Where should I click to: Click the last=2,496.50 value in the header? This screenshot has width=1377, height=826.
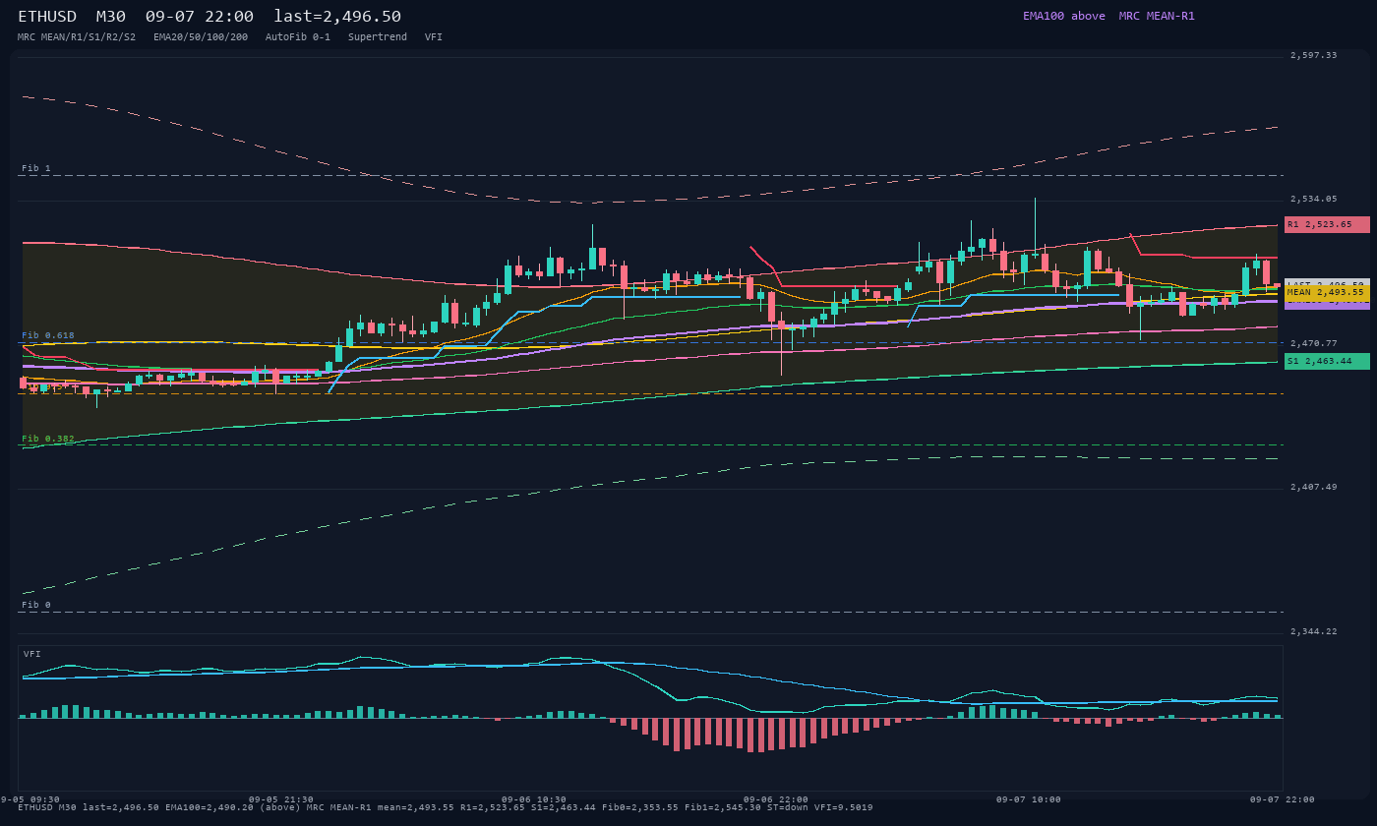(337, 17)
